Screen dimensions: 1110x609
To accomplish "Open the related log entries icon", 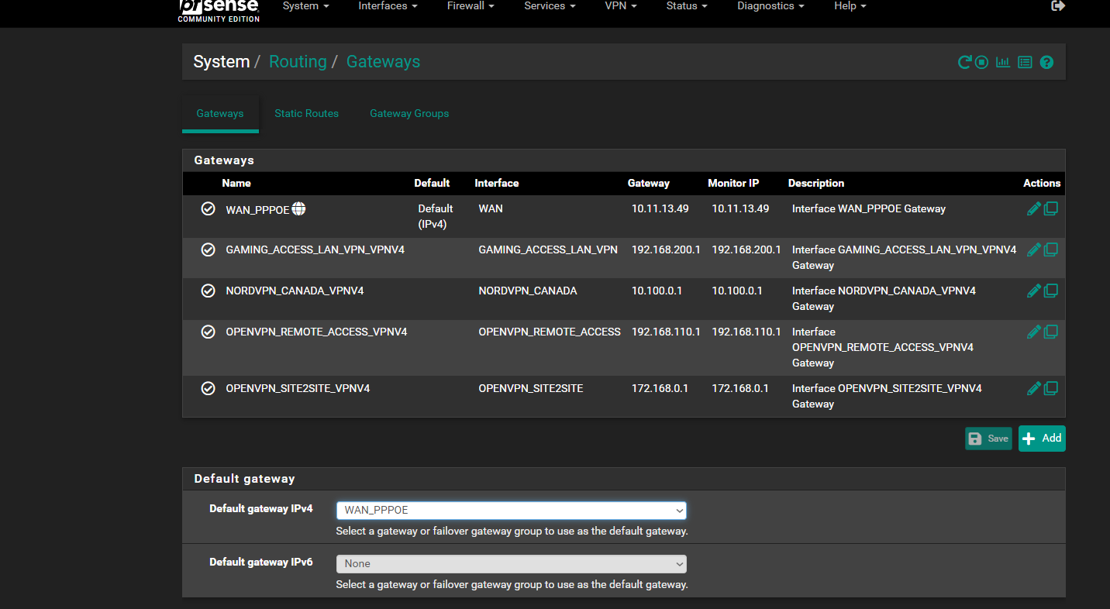I will click(1025, 62).
